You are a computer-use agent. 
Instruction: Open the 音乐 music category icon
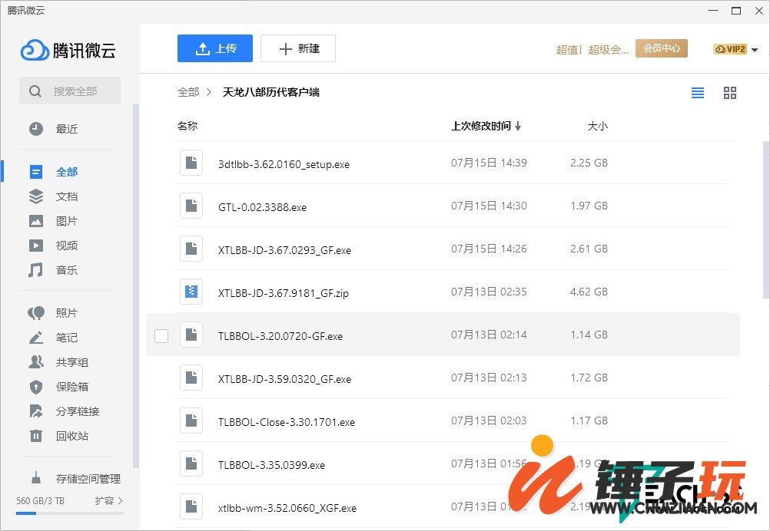tap(36, 270)
